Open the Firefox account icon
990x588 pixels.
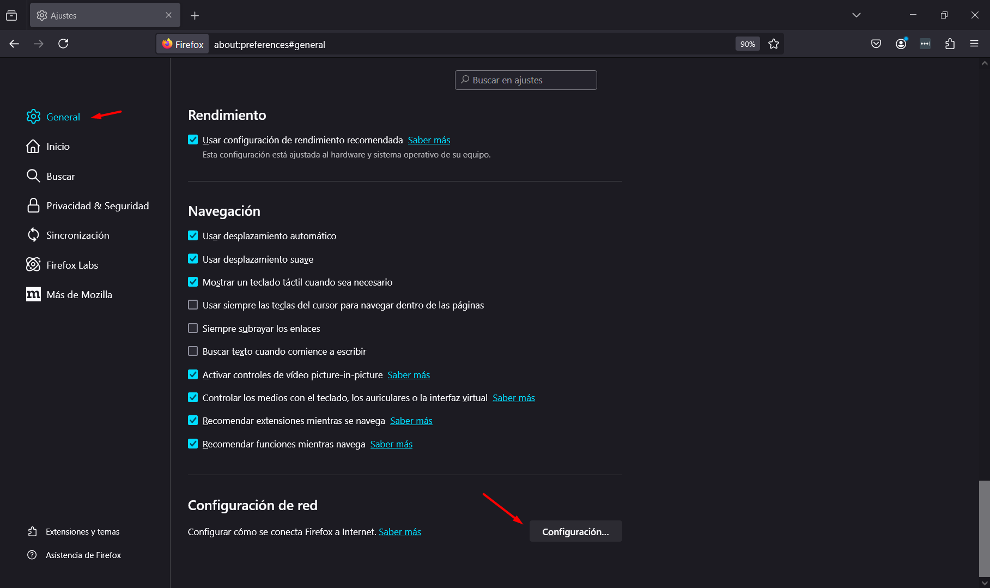click(901, 44)
